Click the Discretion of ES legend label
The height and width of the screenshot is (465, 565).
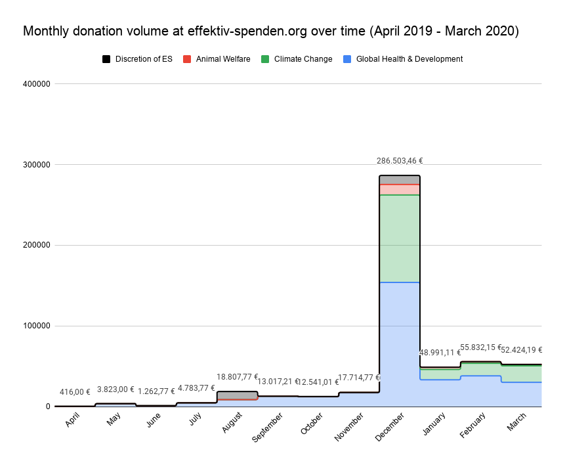tap(144, 59)
